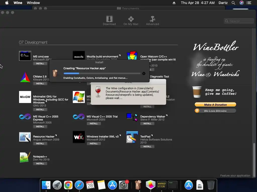The width and height of the screenshot is (257, 192).
Task: Click the Wine glass icon in dialog
Action: coord(98,92)
